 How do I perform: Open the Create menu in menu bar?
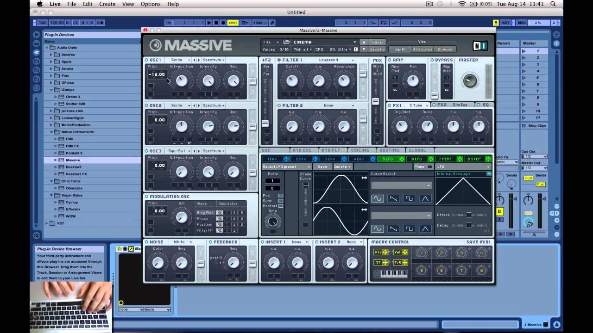(107, 4)
